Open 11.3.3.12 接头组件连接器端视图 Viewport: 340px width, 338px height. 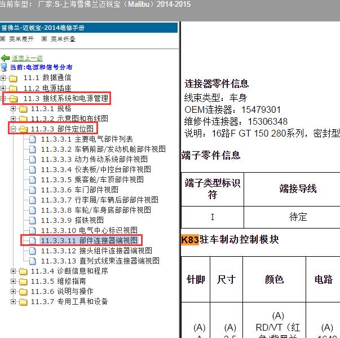(96, 251)
